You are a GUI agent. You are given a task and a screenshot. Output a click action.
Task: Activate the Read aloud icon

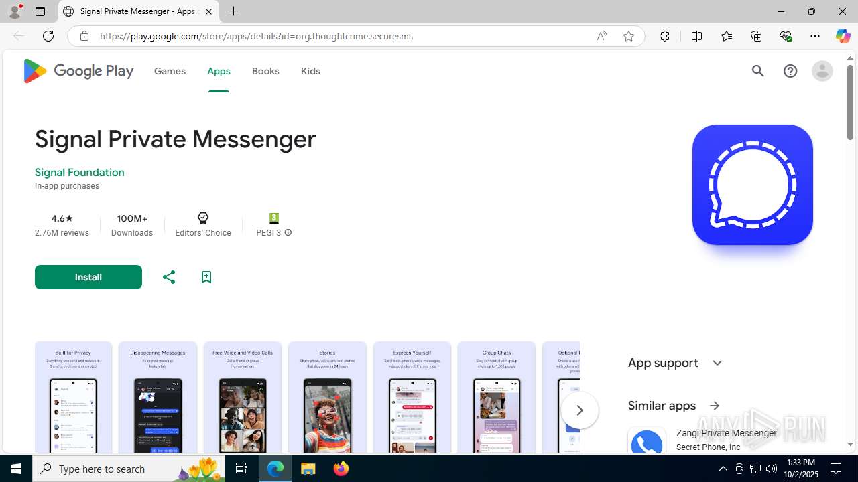click(x=602, y=36)
